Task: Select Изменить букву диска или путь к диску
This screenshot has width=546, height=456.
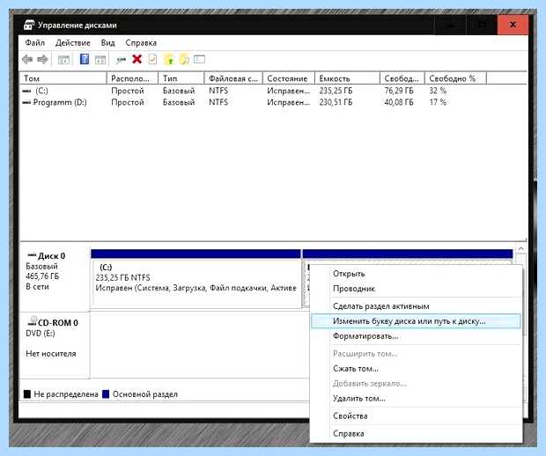Action: [417, 321]
